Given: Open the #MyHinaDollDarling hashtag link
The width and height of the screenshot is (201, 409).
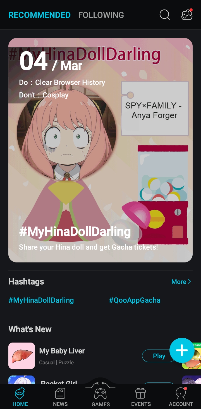Looking at the screenshot, I should tap(41, 300).
